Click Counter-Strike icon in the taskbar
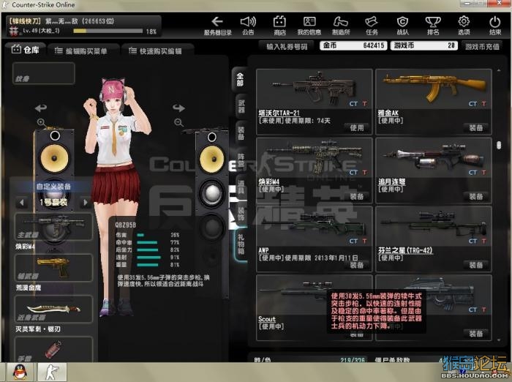The height and width of the screenshot is (382, 512). (x=52, y=372)
